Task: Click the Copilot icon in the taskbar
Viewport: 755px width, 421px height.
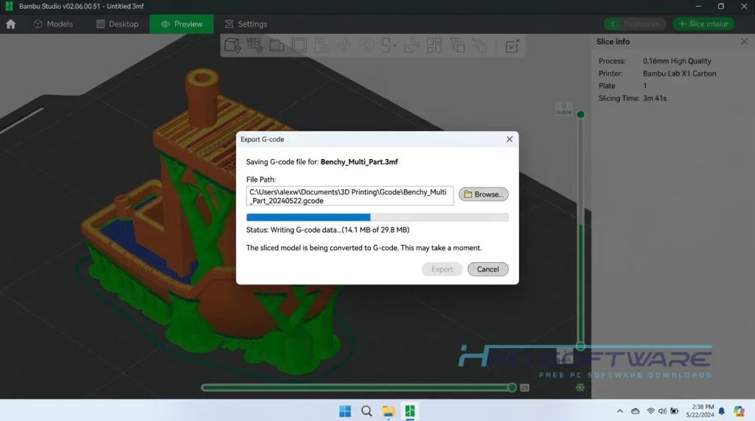Action: [x=739, y=411]
